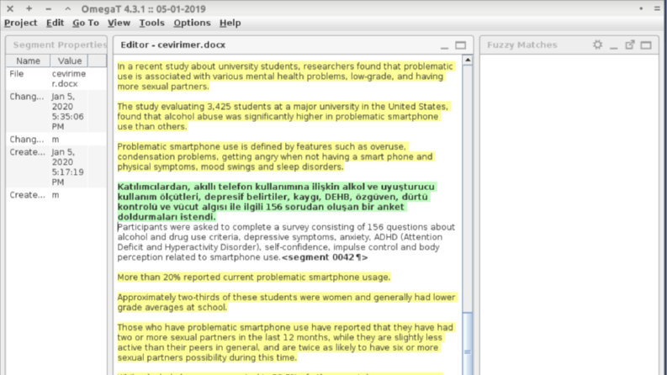Viewport: 667px width, 375px height.
Task: Select the cevirimer.docx value cell
Action: pyautogui.click(x=69, y=79)
